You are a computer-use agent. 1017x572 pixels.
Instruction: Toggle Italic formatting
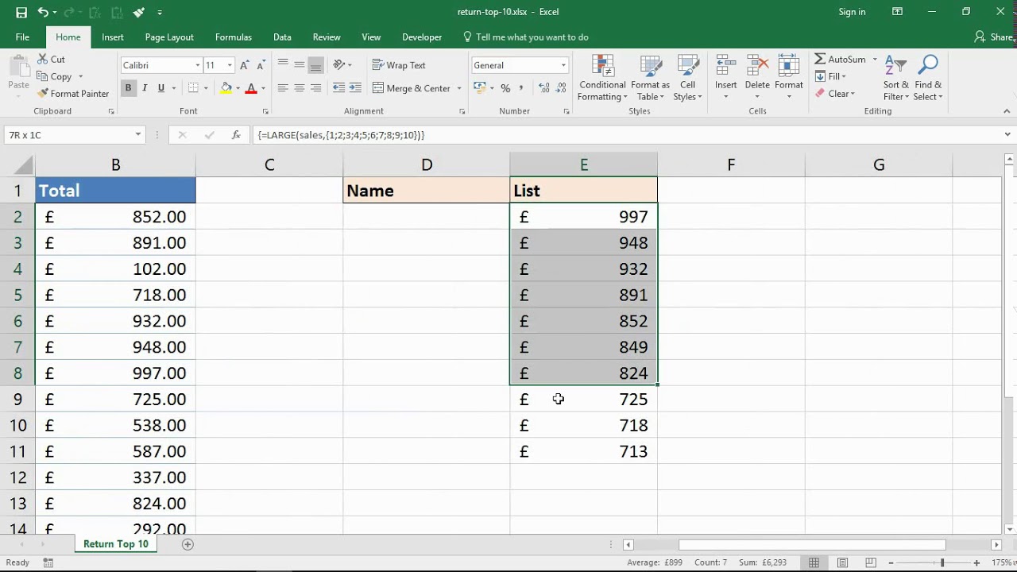pos(145,88)
